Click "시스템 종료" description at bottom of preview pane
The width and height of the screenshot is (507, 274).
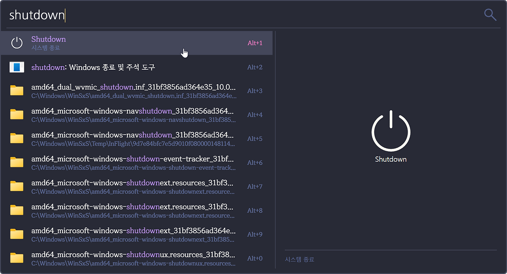(x=299, y=260)
